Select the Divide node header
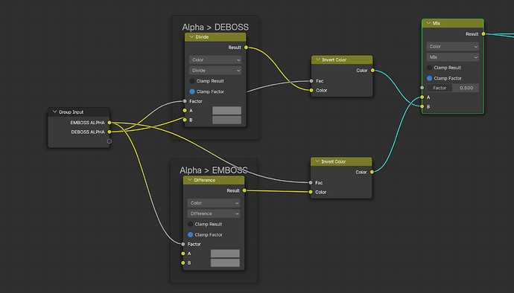The image size is (514, 293). click(x=215, y=37)
